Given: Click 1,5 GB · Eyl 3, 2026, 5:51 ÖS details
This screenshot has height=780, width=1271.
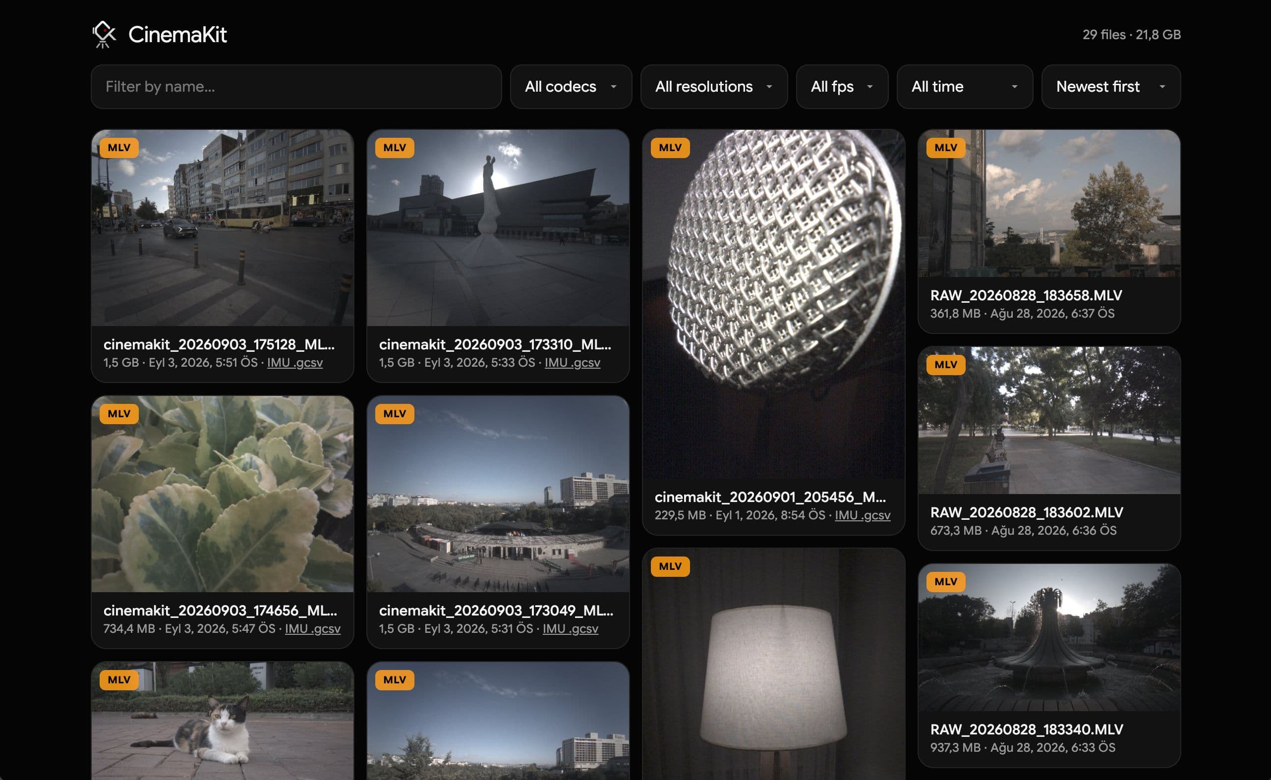Looking at the screenshot, I should [180, 363].
